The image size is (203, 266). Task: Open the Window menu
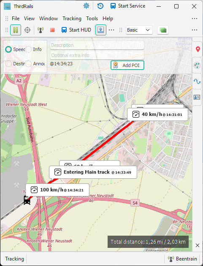49,19
